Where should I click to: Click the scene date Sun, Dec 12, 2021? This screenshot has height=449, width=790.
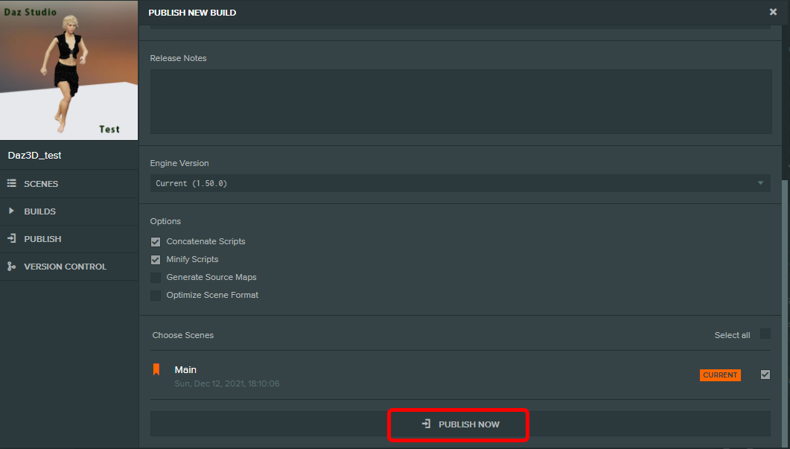coord(226,383)
